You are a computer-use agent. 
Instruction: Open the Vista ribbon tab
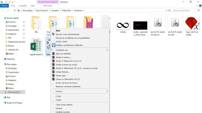point(33,6)
